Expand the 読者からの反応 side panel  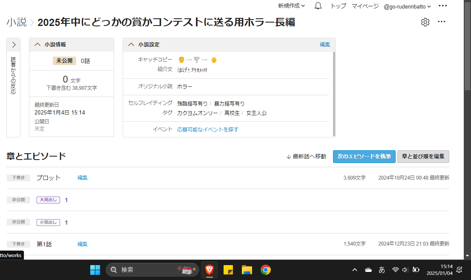point(14,45)
